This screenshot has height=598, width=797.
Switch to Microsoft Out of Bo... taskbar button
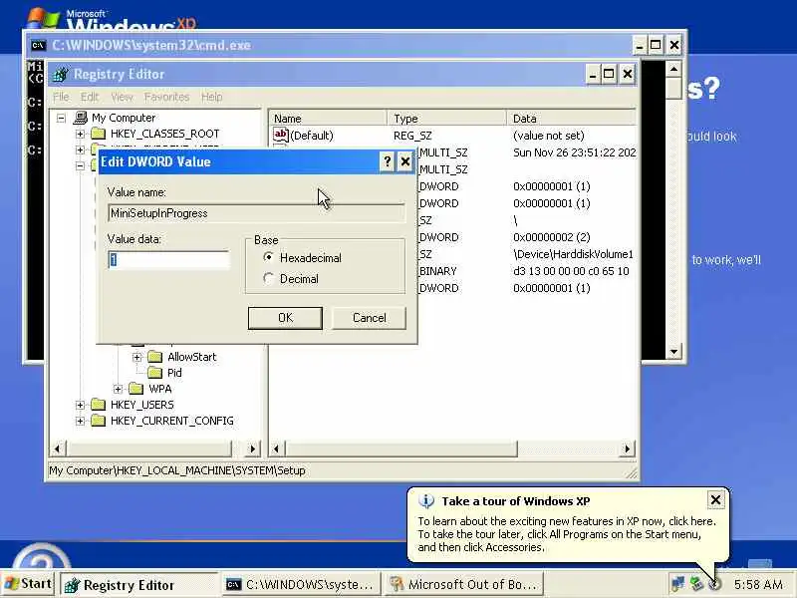coord(464,585)
